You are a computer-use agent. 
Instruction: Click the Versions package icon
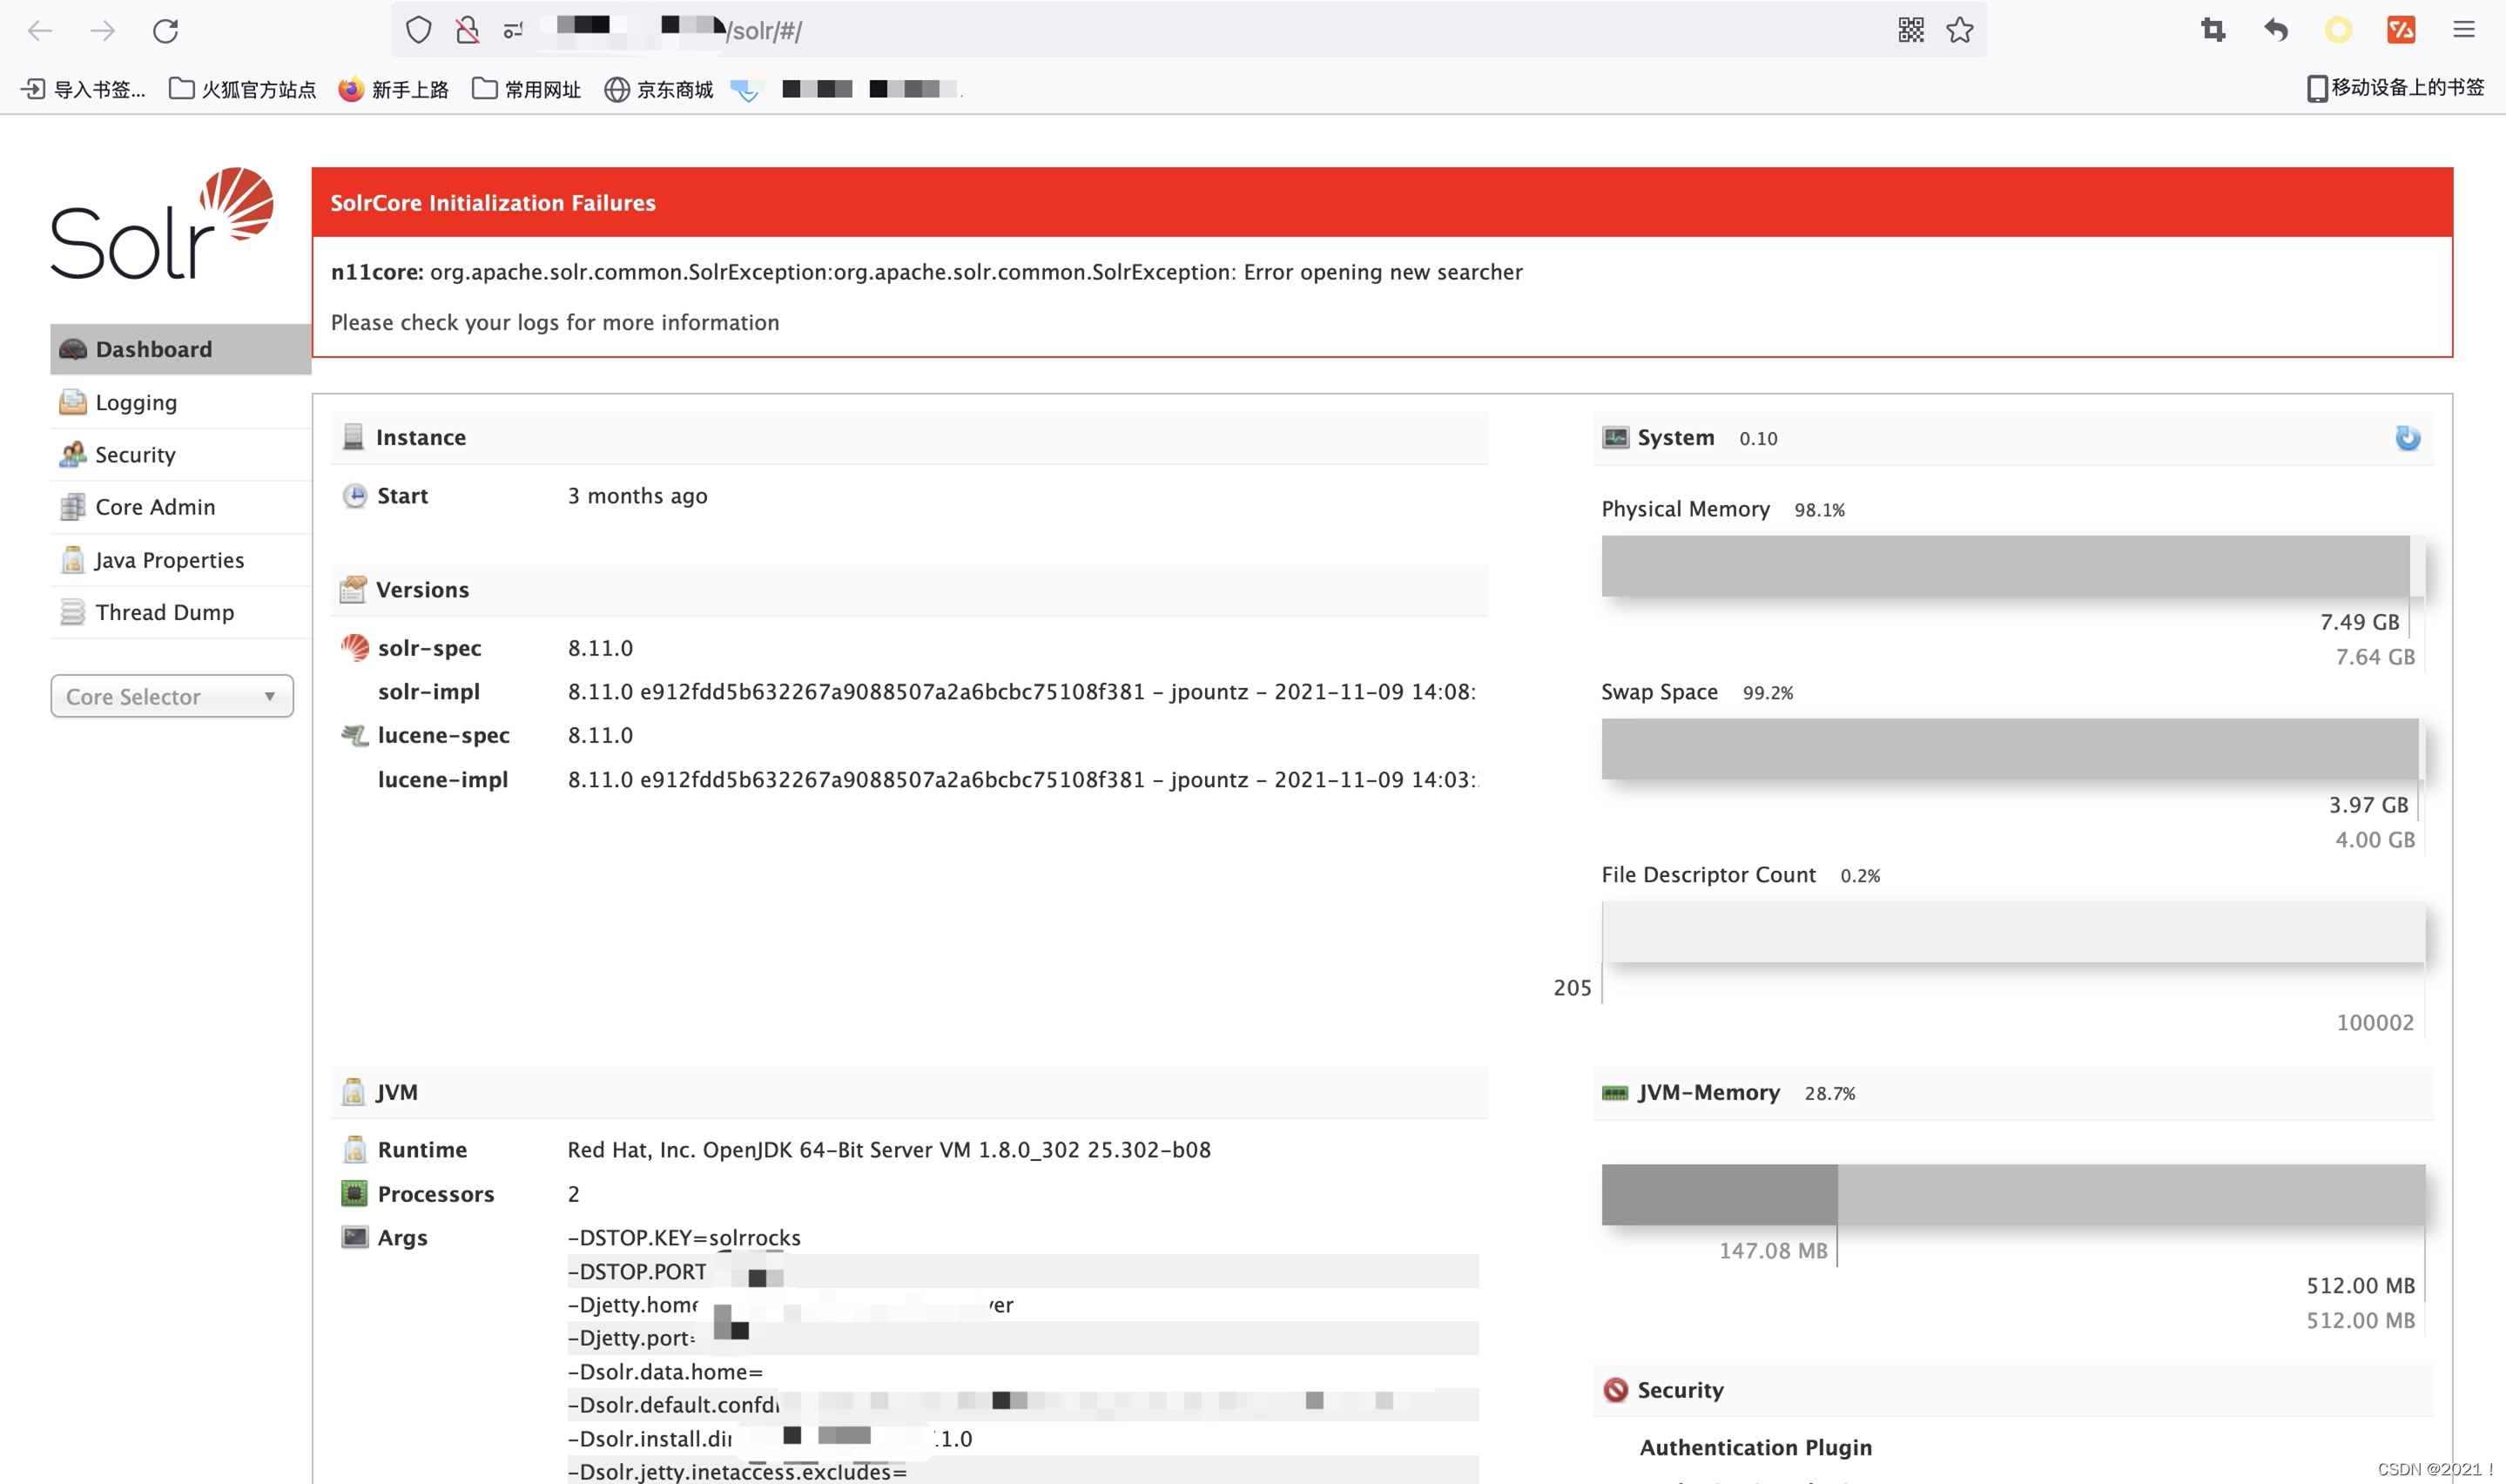coord(353,590)
